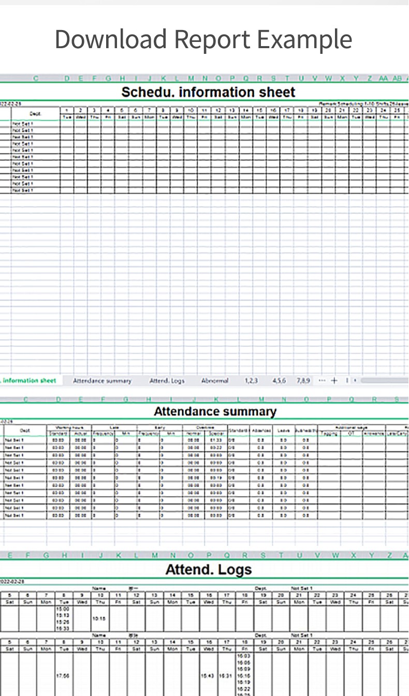Click the Overtime header in Attendance summary
The height and width of the screenshot is (696, 409).
(x=205, y=427)
